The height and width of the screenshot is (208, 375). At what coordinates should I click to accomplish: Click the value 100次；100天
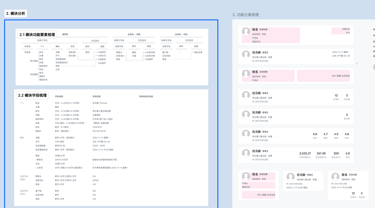tap(99, 146)
